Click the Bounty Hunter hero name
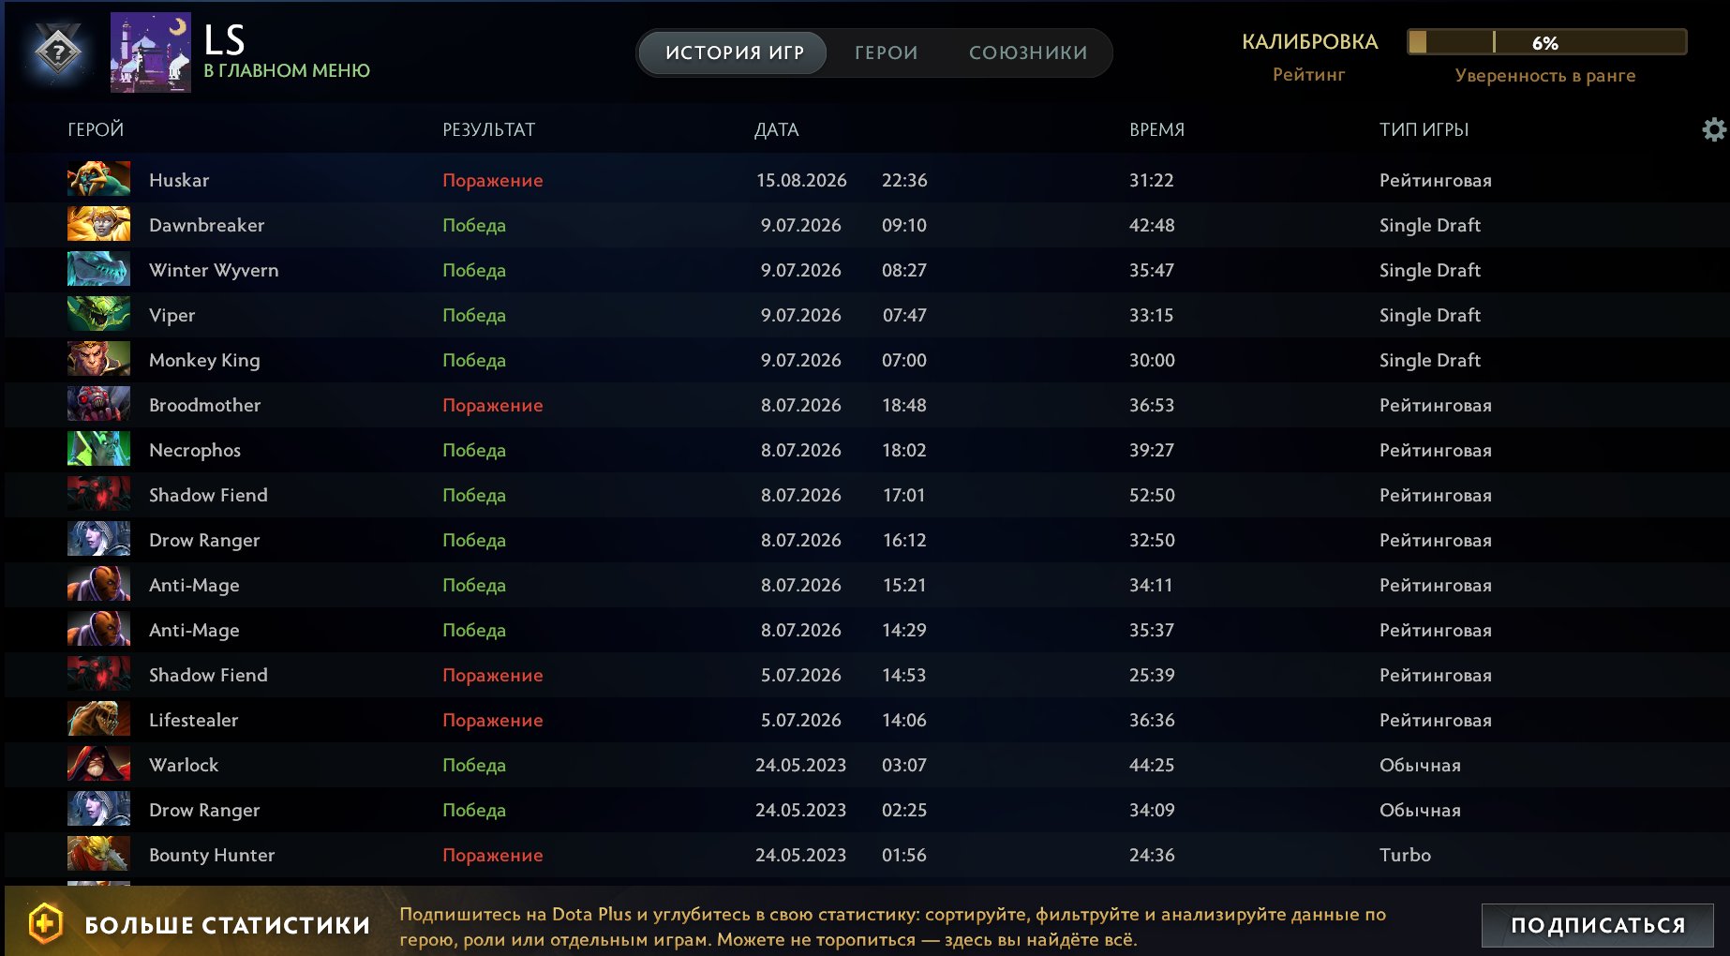 [x=212, y=855]
